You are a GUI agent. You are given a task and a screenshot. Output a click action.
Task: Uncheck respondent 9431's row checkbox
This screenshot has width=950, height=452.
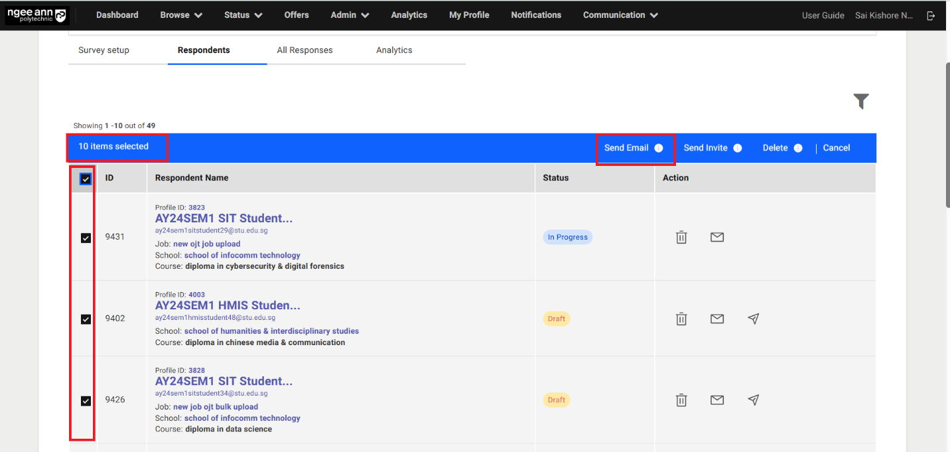pyautogui.click(x=85, y=237)
